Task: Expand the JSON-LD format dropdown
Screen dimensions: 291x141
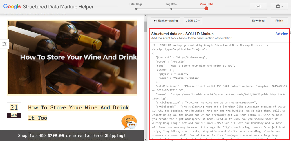Action: pyautogui.click(x=193, y=21)
